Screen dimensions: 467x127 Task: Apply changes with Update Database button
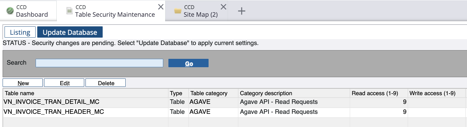pos(70,32)
